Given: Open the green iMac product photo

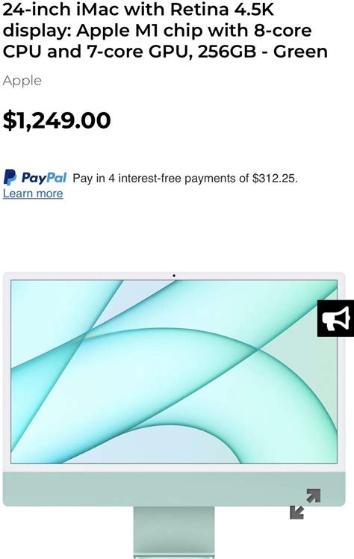Looking at the screenshot, I should click(174, 415).
